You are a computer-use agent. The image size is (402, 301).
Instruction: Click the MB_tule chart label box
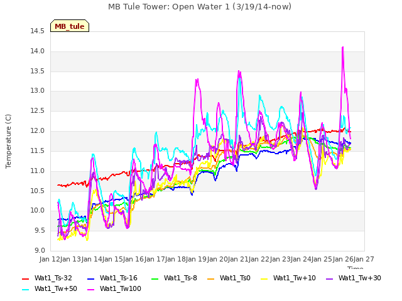[x=70, y=26]
